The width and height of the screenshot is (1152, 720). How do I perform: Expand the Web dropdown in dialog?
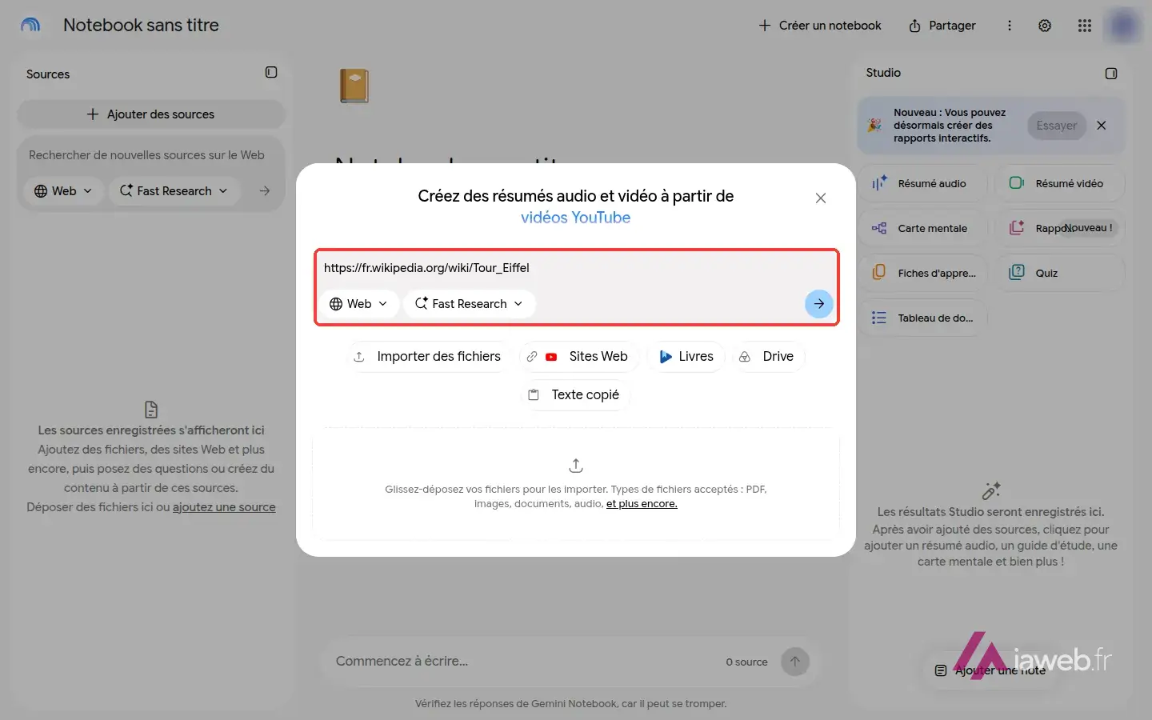tap(358, 304)
